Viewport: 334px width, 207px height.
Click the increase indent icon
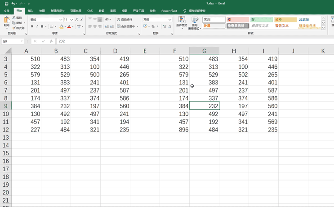(111, 26)
